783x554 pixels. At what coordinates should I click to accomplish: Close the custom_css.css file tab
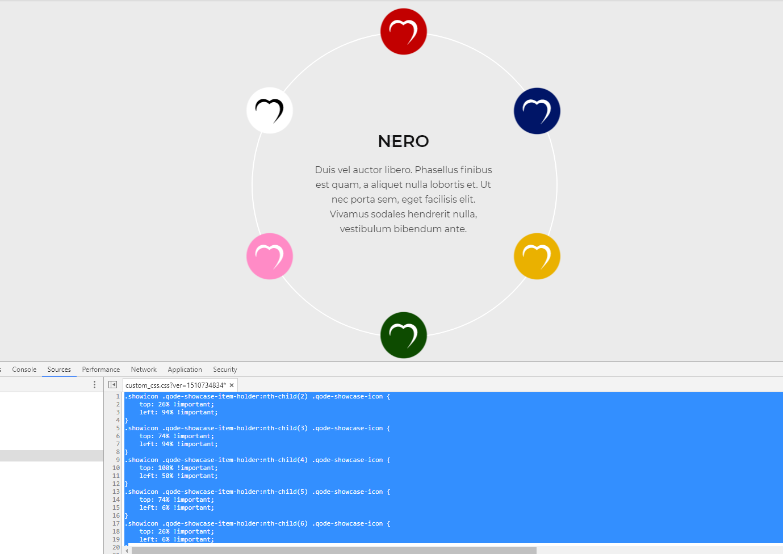click(x=232, y=385)
